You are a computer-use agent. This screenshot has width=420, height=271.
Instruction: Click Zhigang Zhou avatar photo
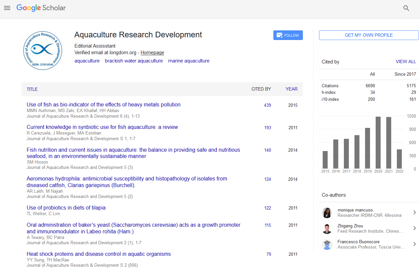point(327,228)
